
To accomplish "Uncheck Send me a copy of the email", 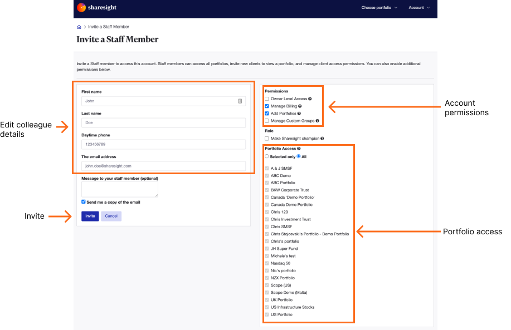I will click(83, 201).
